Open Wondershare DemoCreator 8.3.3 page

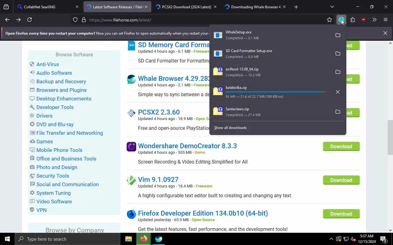[x=187, y=146]
